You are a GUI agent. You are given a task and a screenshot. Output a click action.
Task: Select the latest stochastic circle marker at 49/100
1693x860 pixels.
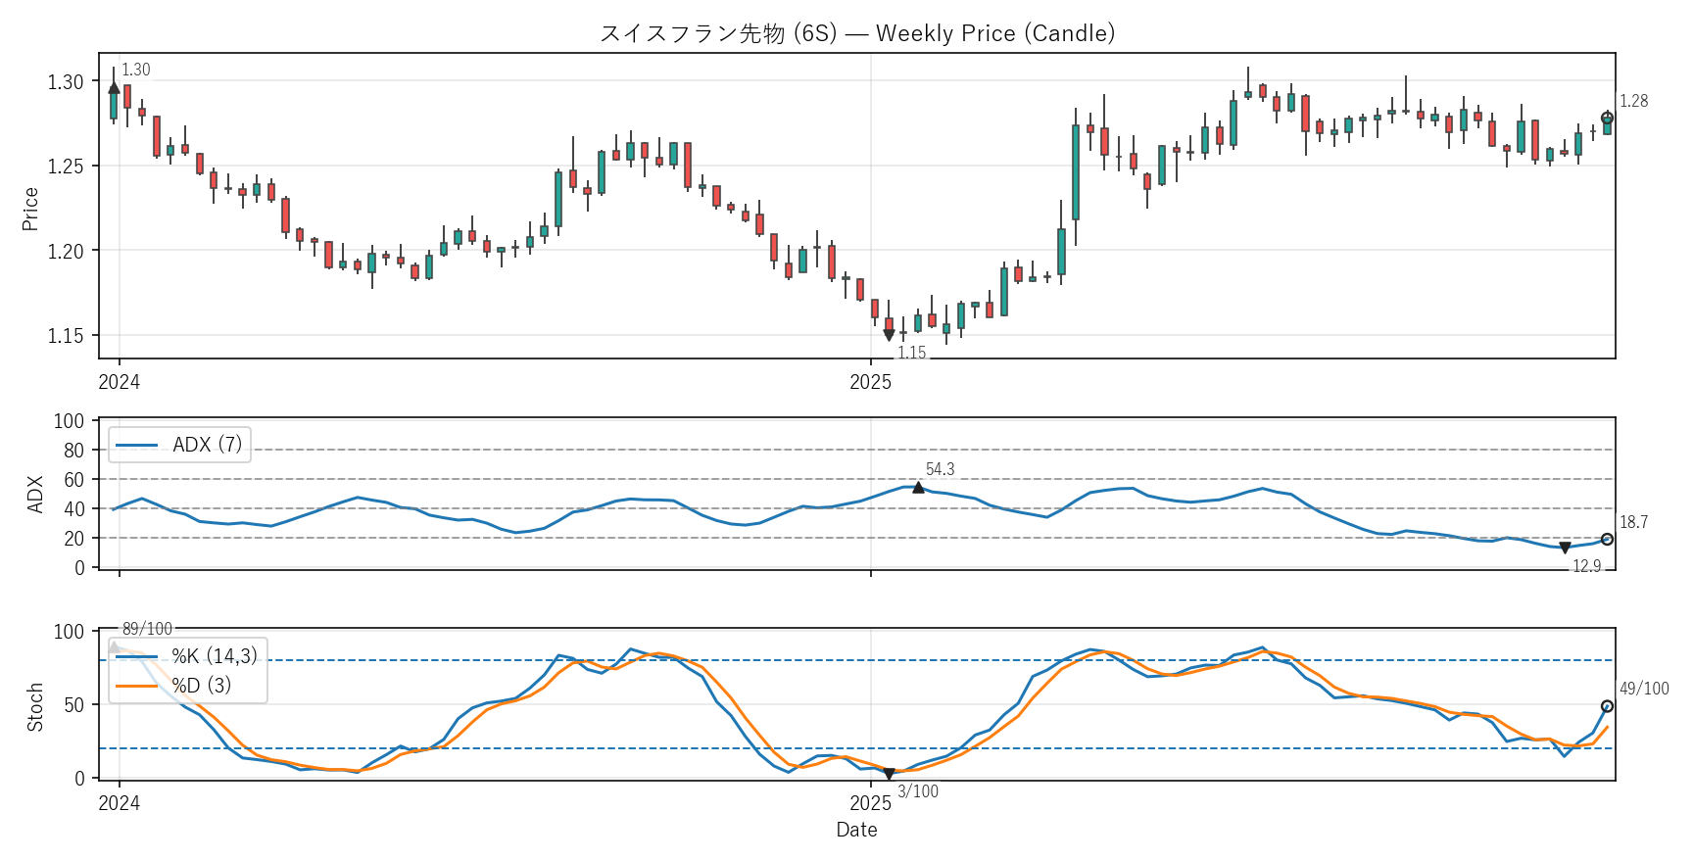(x=1607, y=706)
